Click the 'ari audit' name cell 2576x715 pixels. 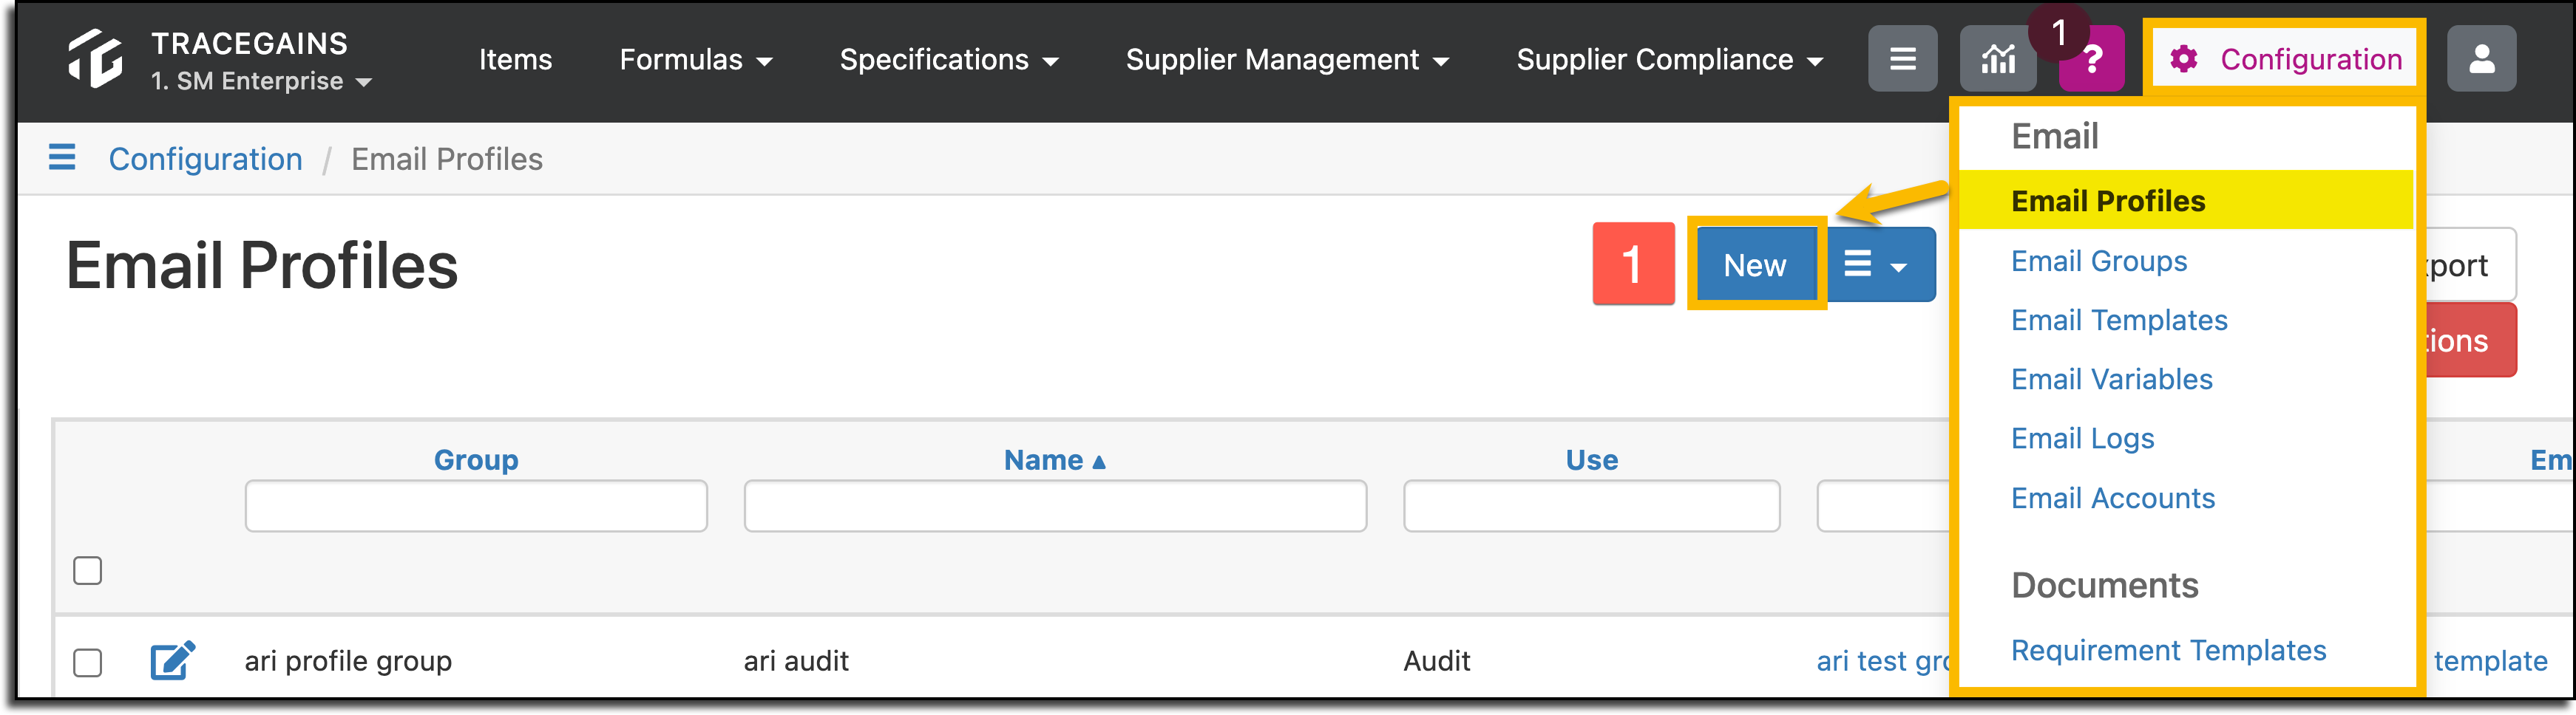pos(796,661)
